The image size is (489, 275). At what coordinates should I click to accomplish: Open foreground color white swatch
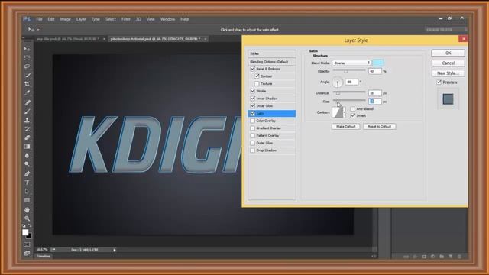coord(25,232)
